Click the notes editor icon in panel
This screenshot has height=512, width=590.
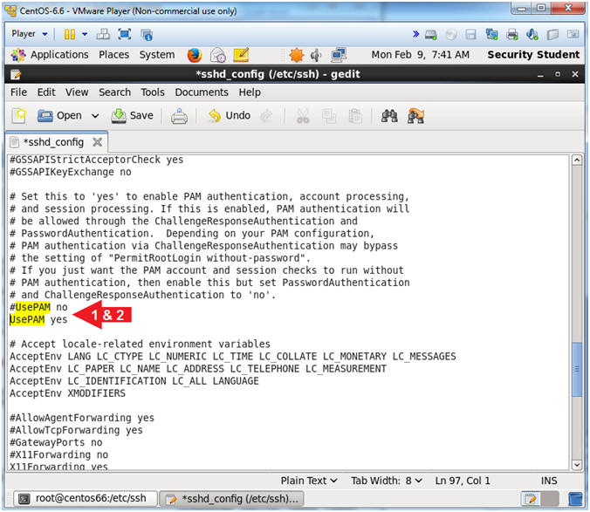pyautogui.click(x=241, y=55)
